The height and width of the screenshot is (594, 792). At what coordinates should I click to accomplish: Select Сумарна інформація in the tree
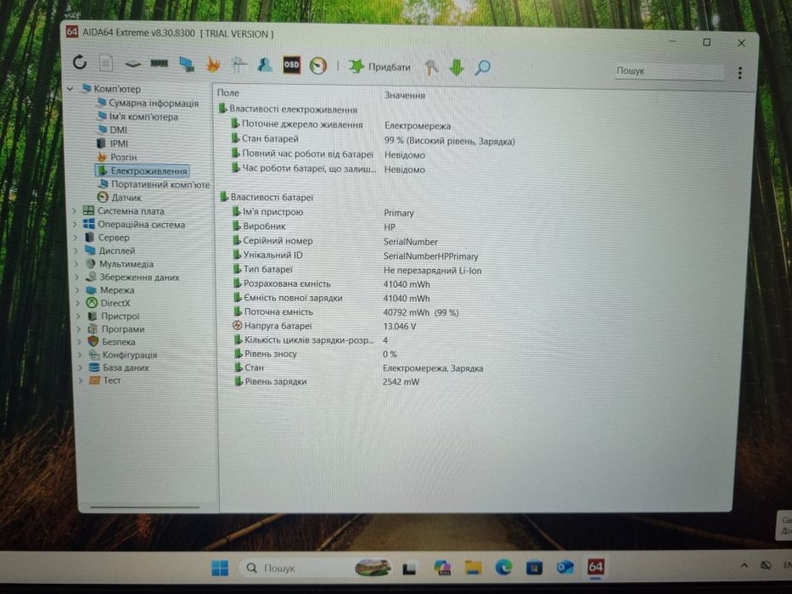154,103
